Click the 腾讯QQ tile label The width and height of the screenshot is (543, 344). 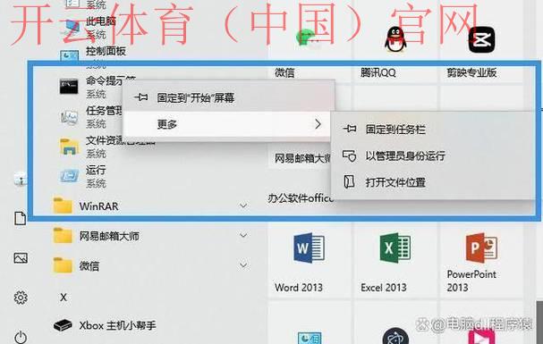point(378,72)
